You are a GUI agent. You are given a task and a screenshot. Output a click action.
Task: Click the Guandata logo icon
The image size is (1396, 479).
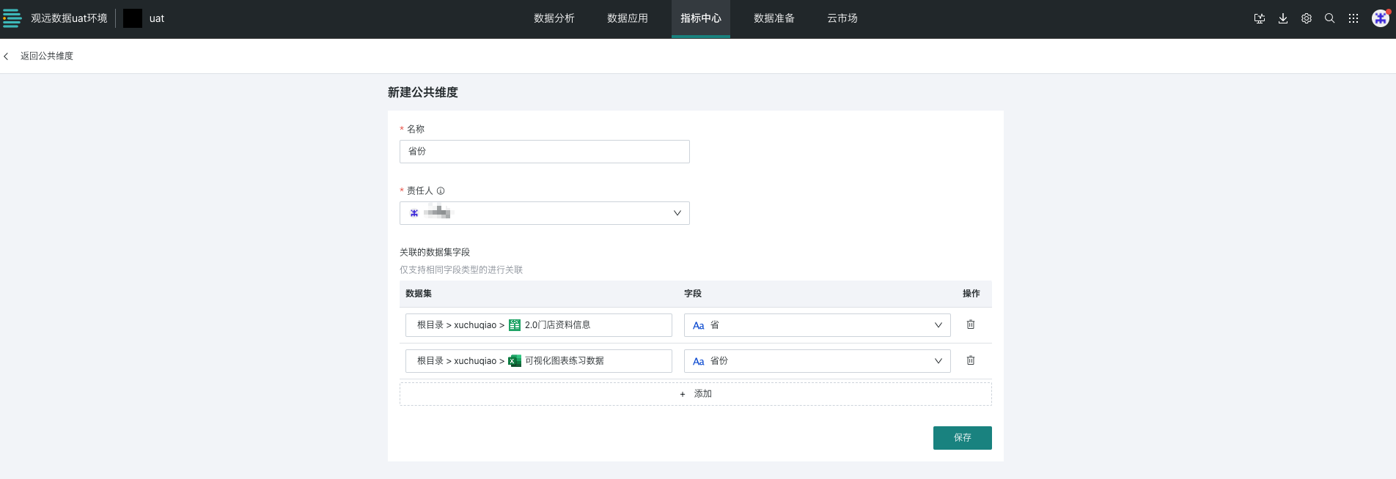pyautogui.click(x=12, y=18)
